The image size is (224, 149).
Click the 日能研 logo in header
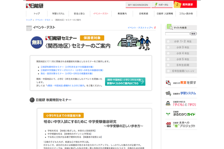pos(35,6)
